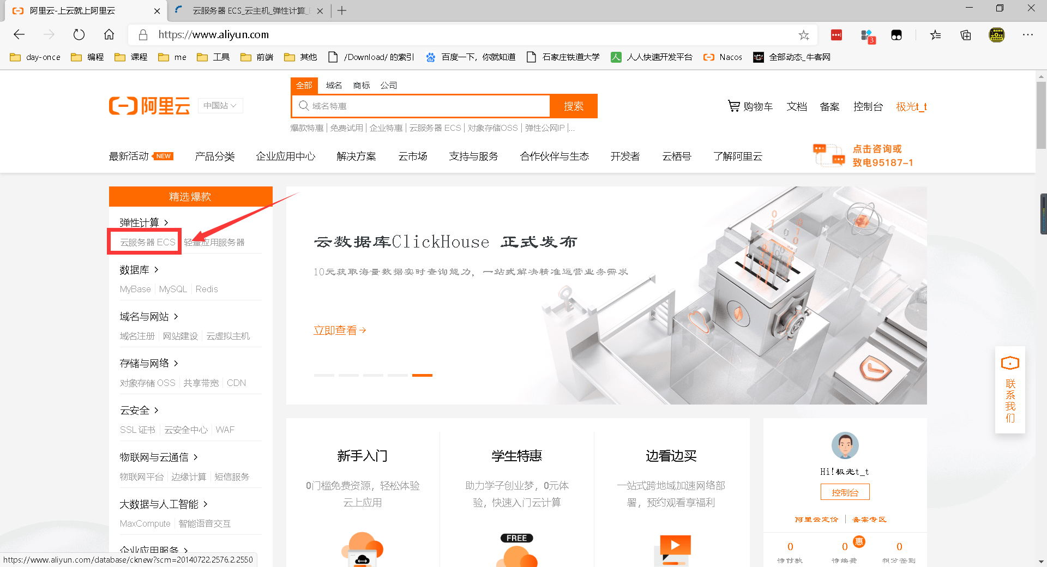The image size is (1047, 567).
Task: Open the 人人快速开发平台 bookmark
Action: [652, 57]
